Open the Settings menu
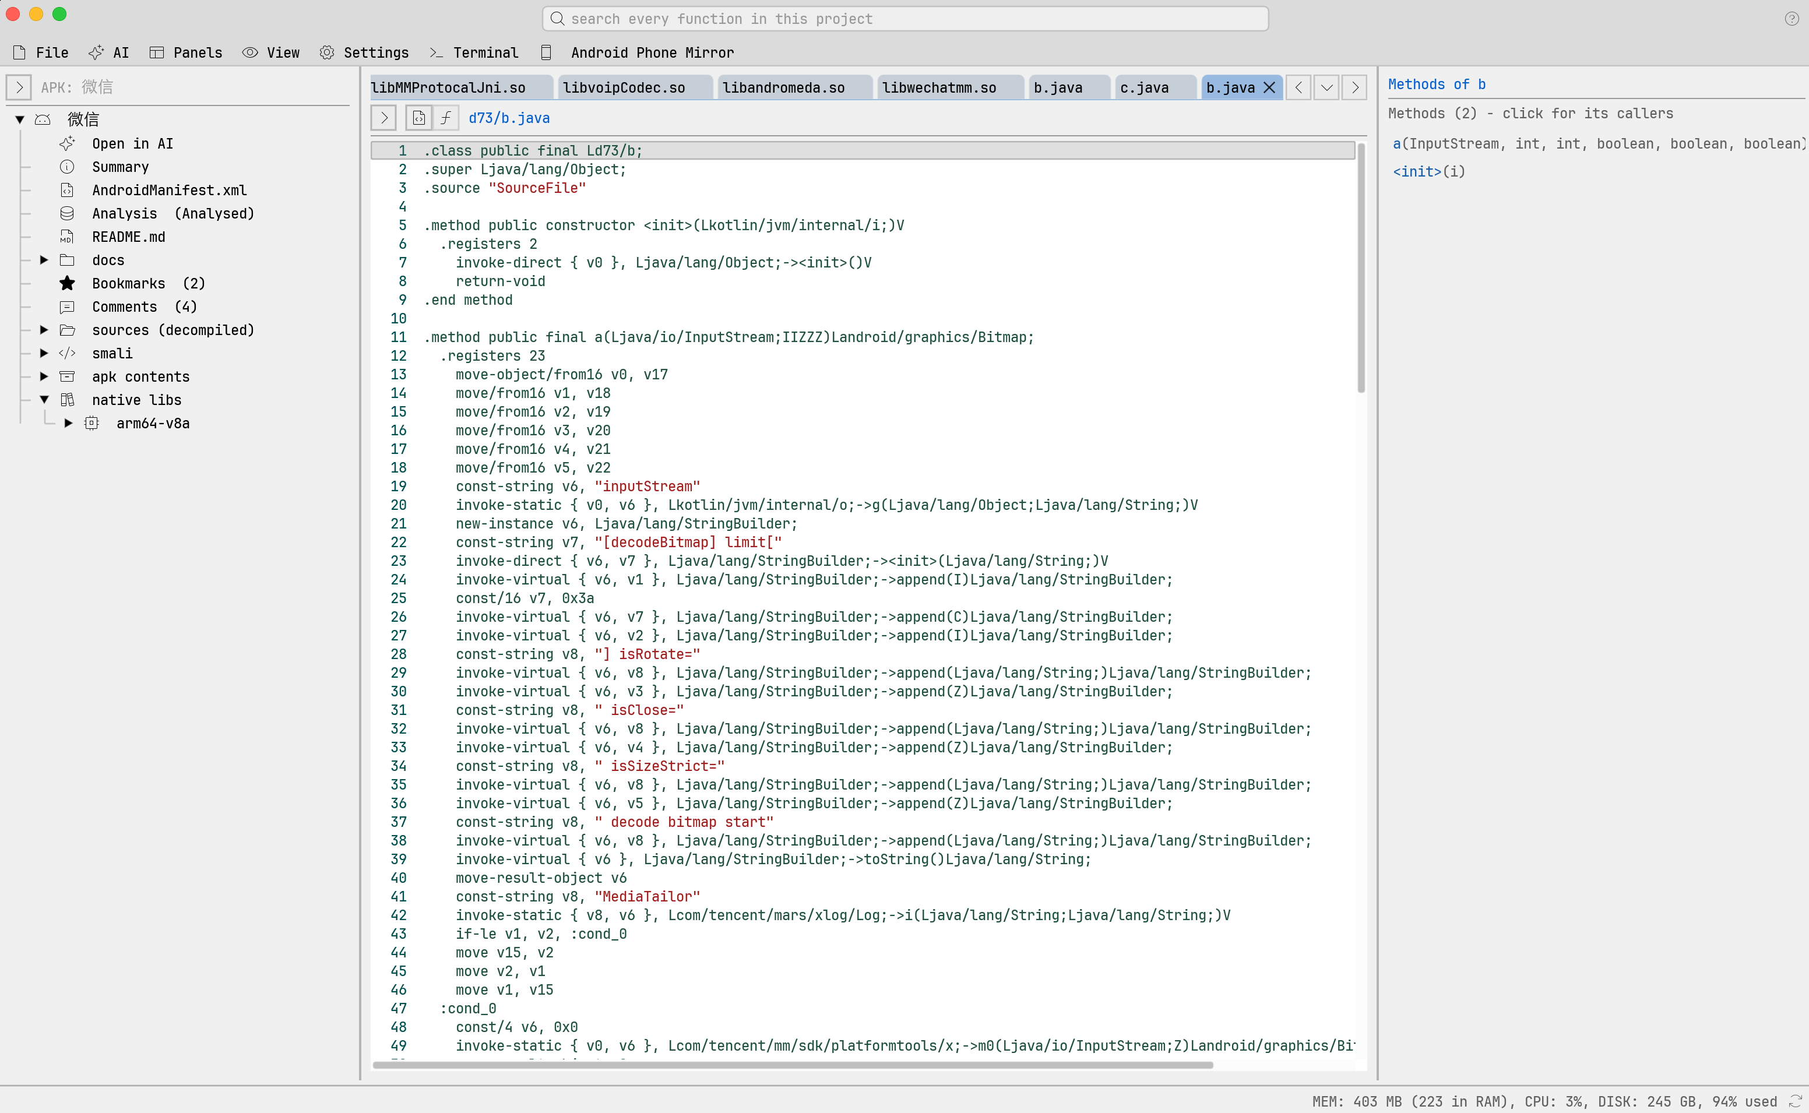 [364, 52]
